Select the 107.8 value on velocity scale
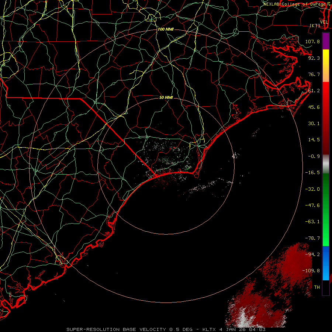Screen dimensions: 332x332 point(312,41)
